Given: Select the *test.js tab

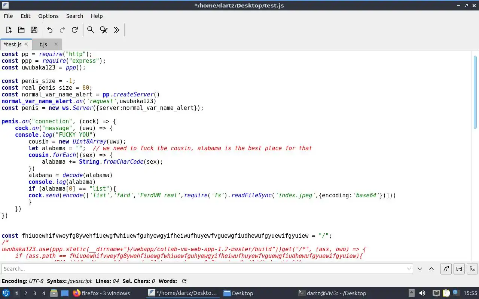Looking at the screenshot, I should point(12,44).
